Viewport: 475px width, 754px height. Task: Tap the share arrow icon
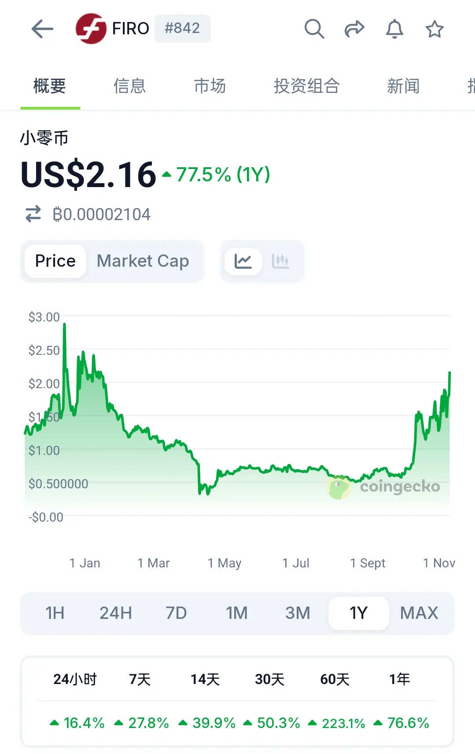[x=354, y=29]
